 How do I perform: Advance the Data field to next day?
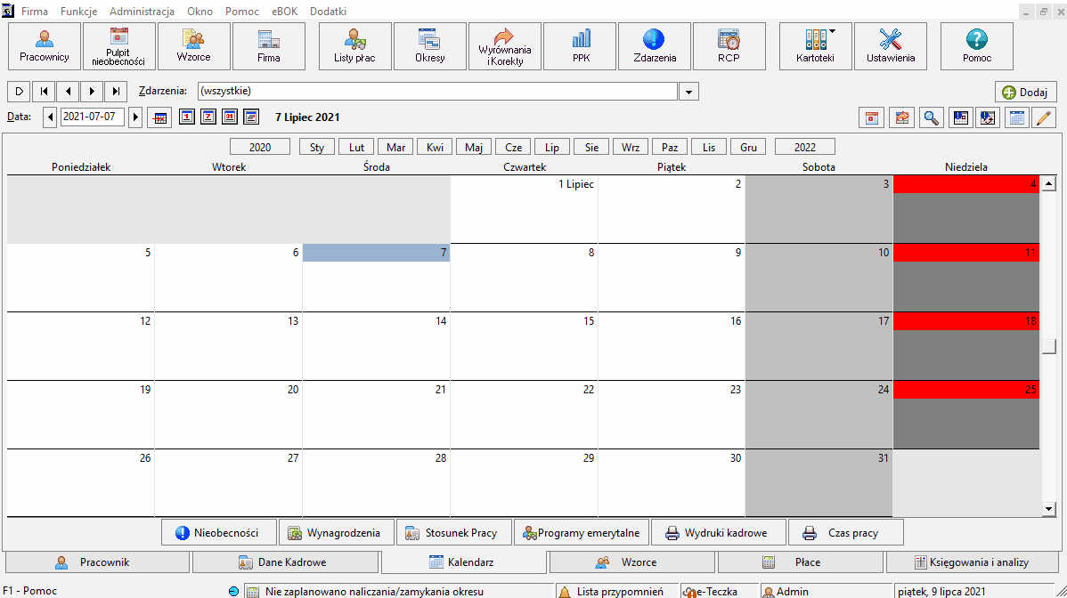click(x=135, y=117)
